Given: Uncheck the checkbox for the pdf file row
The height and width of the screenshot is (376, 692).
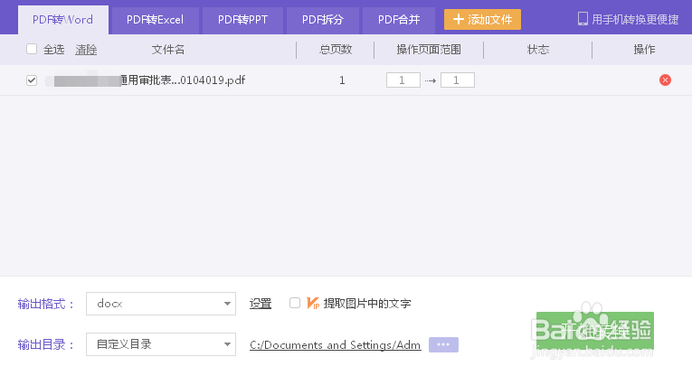Looking at the screenshot, I should (x=32, y=80).
